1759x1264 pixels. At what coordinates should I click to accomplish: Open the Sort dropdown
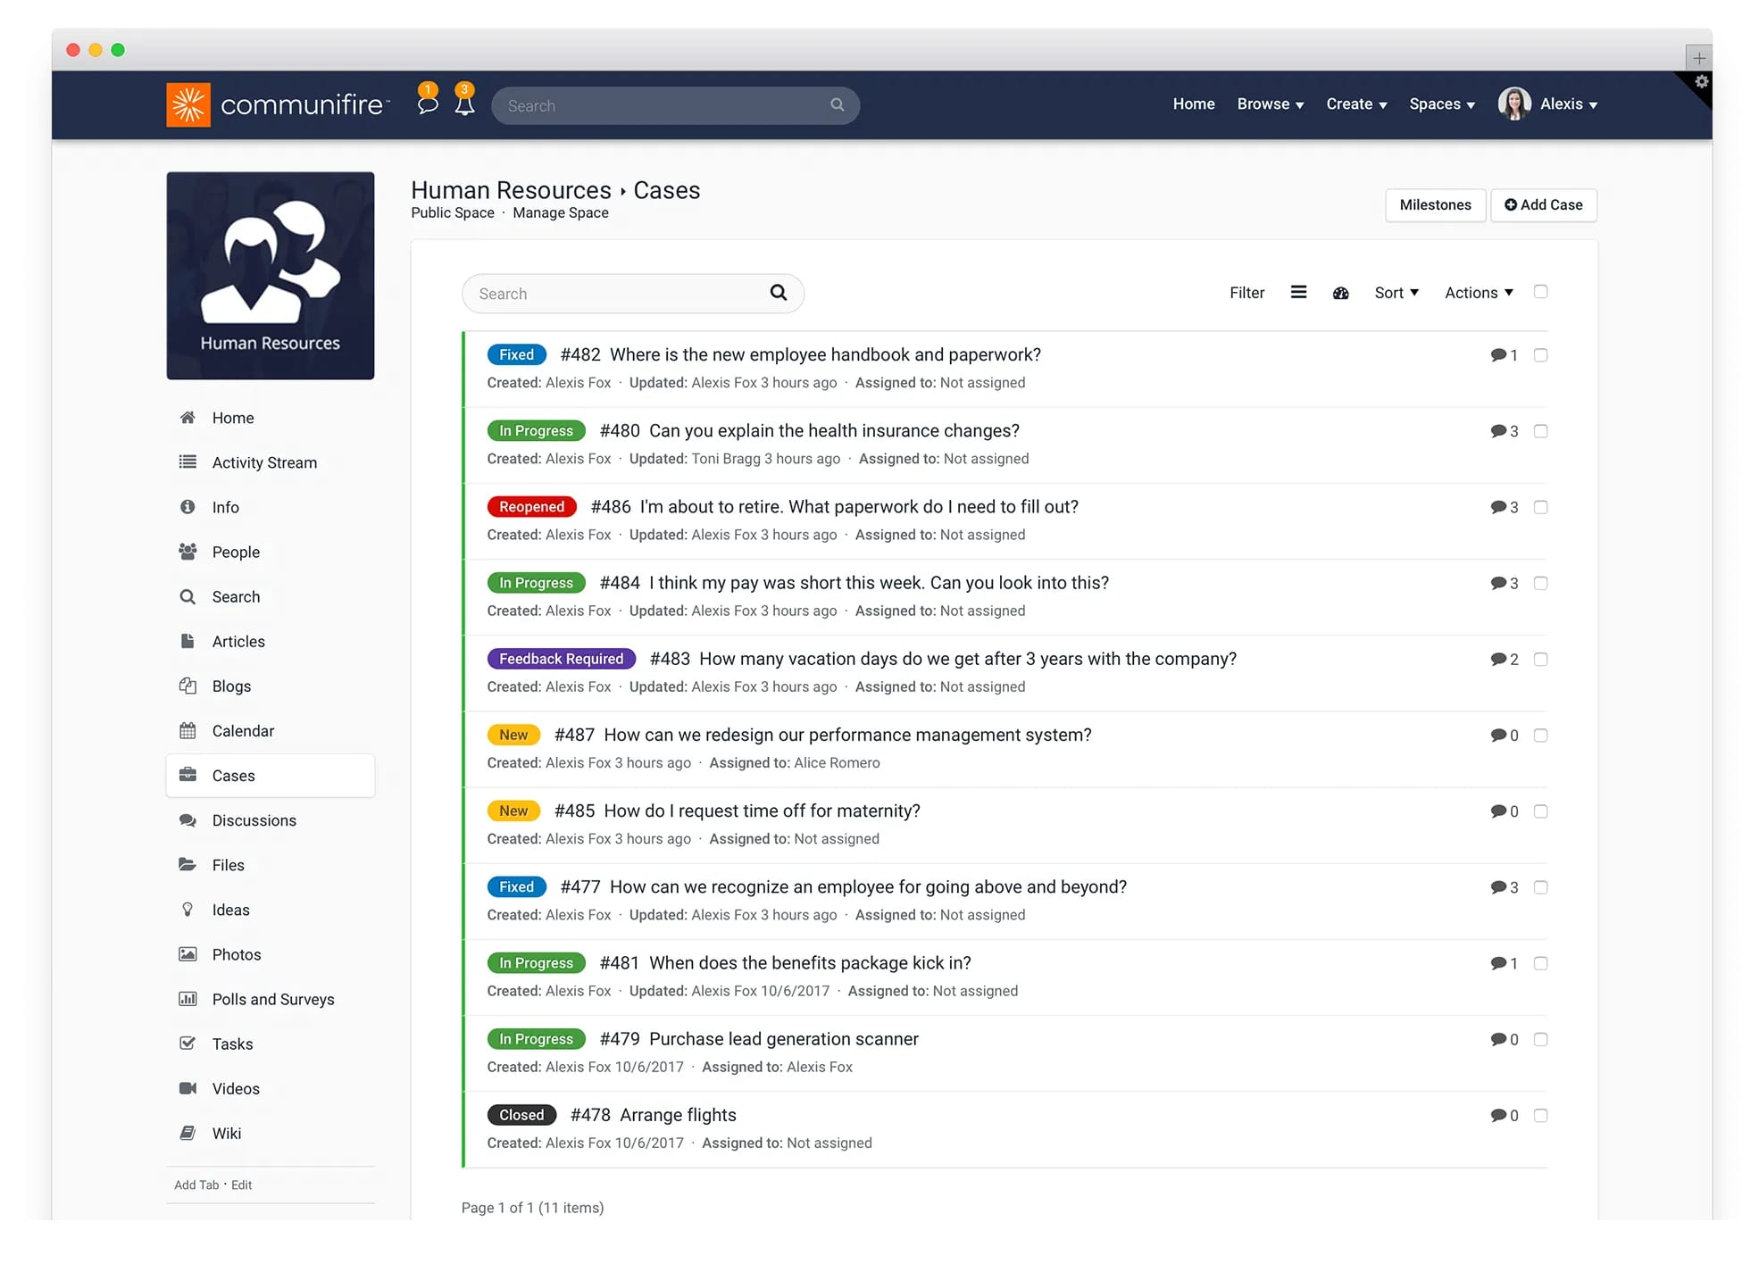[1396, 293]
